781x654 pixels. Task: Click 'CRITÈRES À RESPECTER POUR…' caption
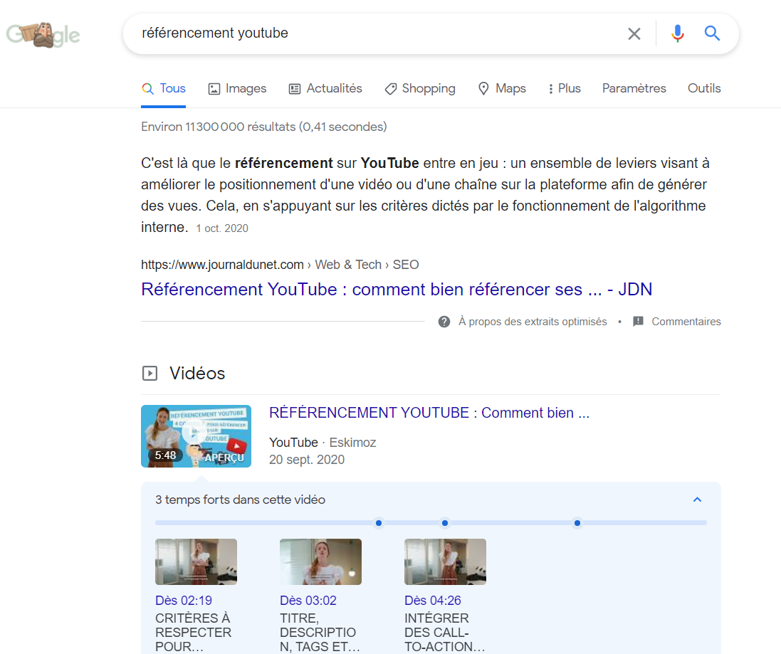193,633
